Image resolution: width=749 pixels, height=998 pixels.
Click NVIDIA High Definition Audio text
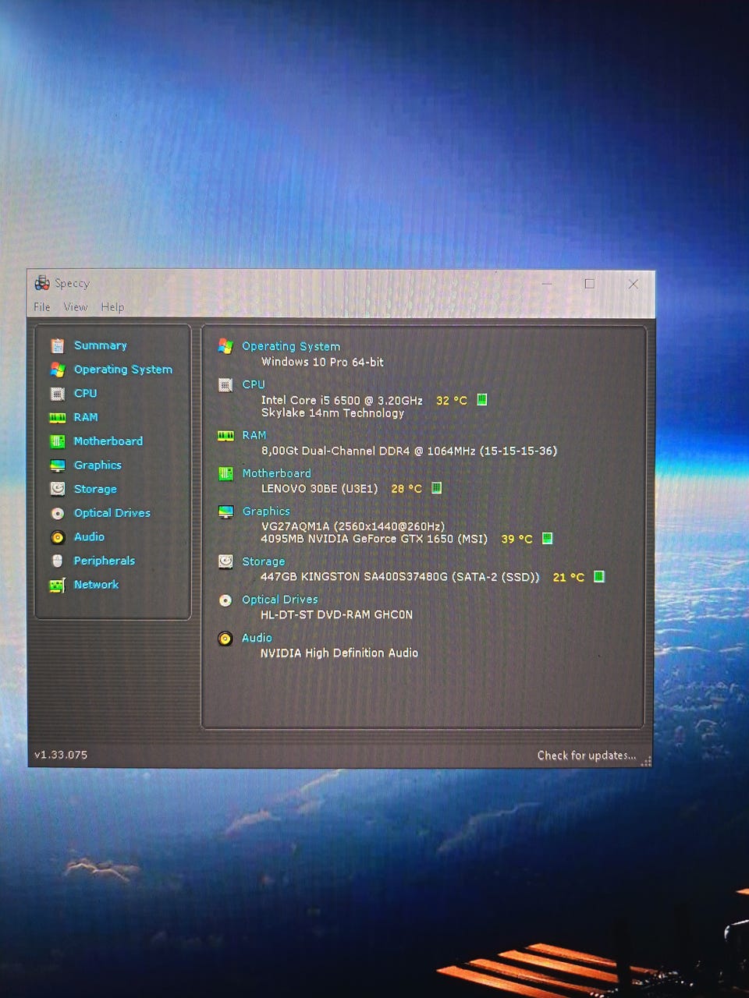[x=339, y=653]
